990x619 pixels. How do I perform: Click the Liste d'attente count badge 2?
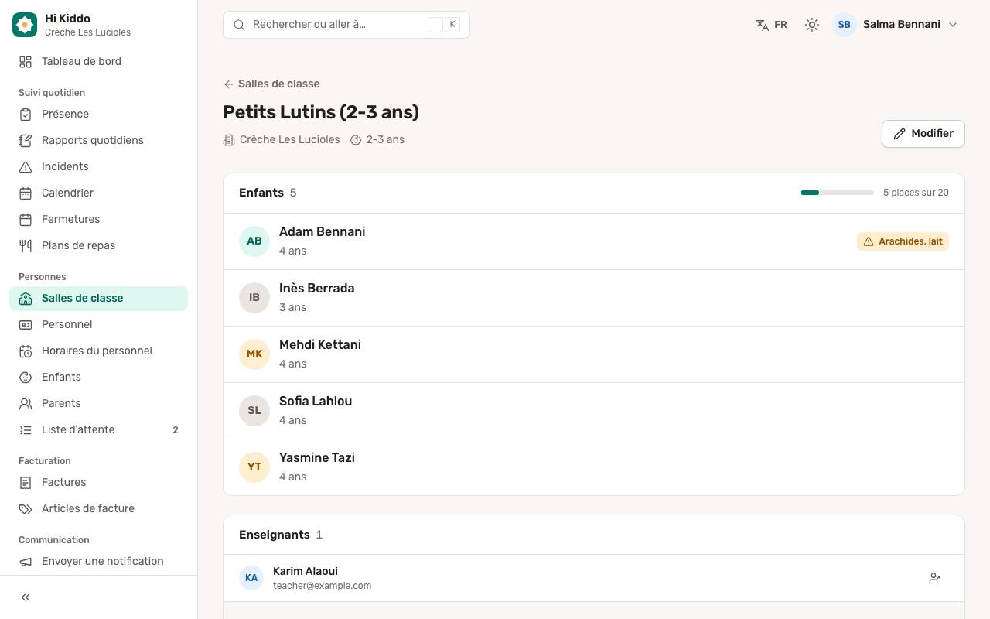pos(176,430)
